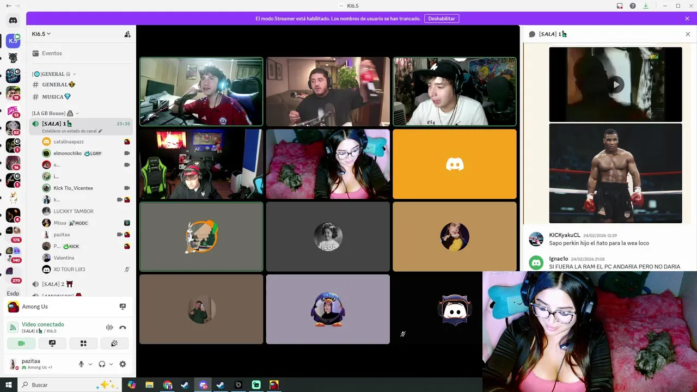The image size is (697, 392).
Task: Open Copilot from the taskbar
Action: (x=132, y=385)
